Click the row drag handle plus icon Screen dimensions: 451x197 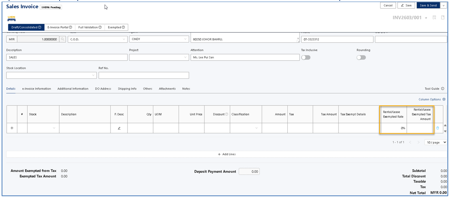click(11, 128)
